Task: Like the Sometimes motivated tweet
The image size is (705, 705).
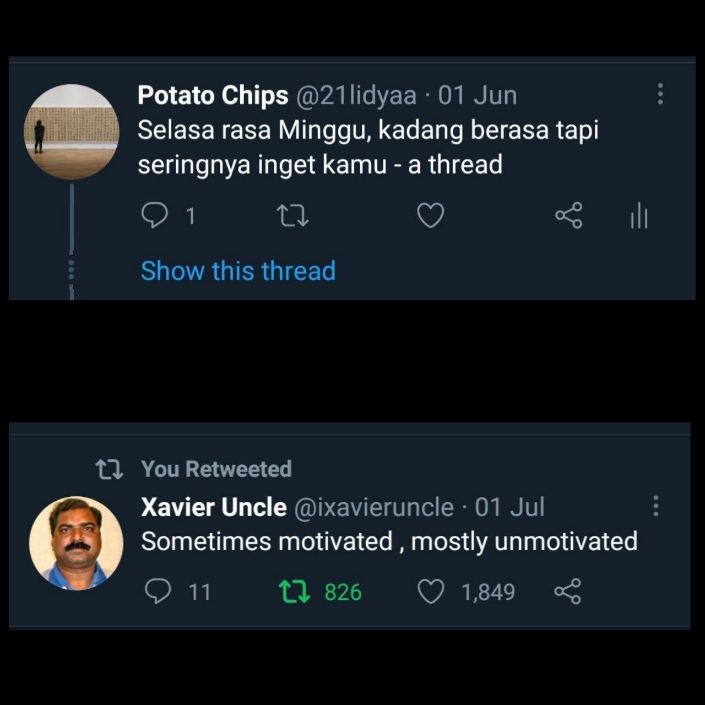Action: point(431,592)
